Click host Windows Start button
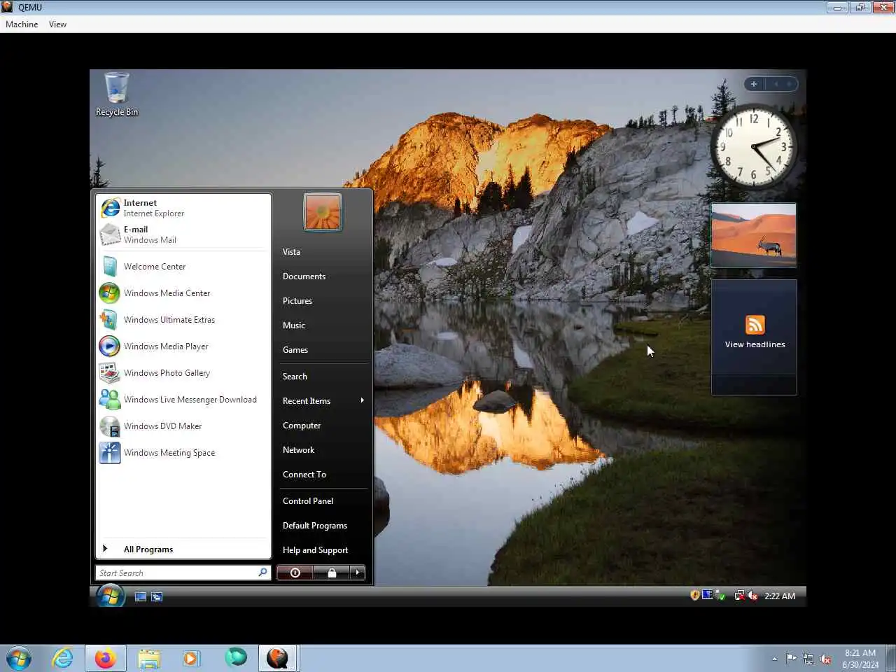The height and width of the screenshot is (672, 896). point(18,659)
